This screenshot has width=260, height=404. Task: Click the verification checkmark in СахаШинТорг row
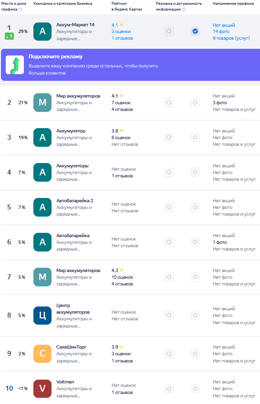tap(195, 353)
